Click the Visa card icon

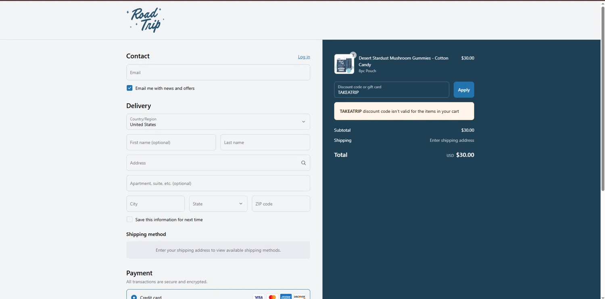[x=259, y=297]
